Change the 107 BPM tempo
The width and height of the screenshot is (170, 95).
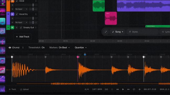tap(97, 90)
